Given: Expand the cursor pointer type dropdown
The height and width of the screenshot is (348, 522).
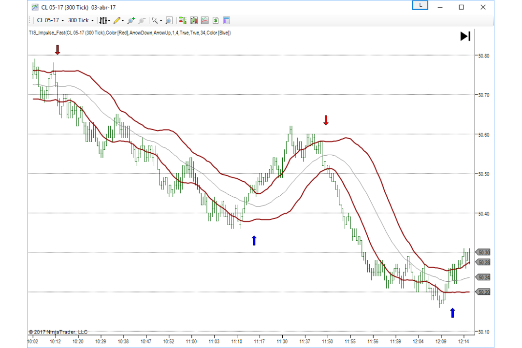Looking at the screenshot, I should click(157, 20).
